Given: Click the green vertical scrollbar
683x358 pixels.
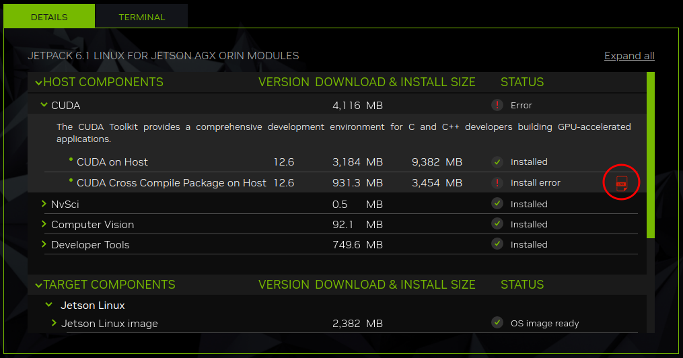Looking at the screenshot, I should (x=650, y=155).
